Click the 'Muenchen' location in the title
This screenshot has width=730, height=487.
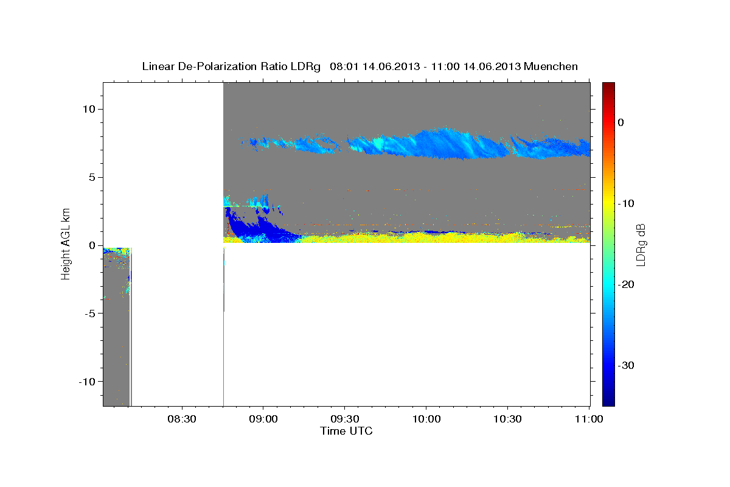[552, 66]
